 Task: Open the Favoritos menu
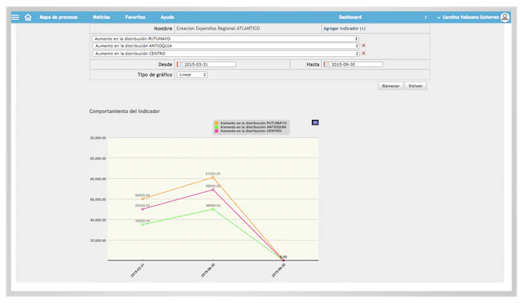[135, 17]
